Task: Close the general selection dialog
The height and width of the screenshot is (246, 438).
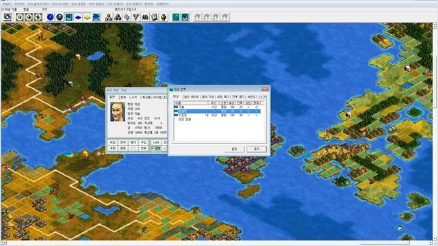Action: 265,90
